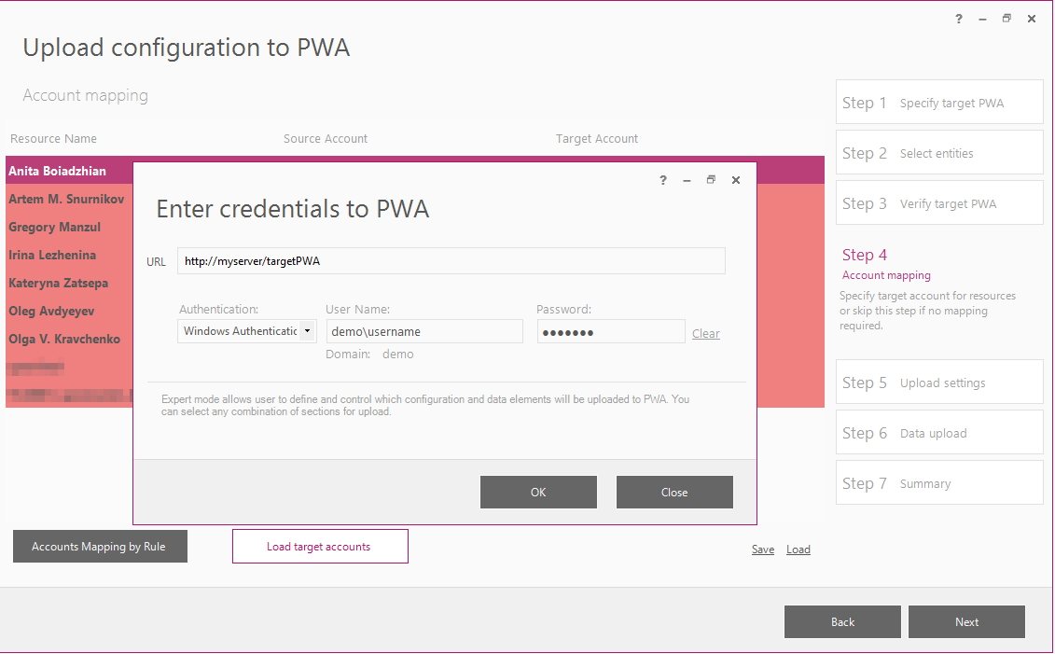Open the Authentication type dropdown
This screenshot has height=654, width=1055.
(x=247, y=331)
